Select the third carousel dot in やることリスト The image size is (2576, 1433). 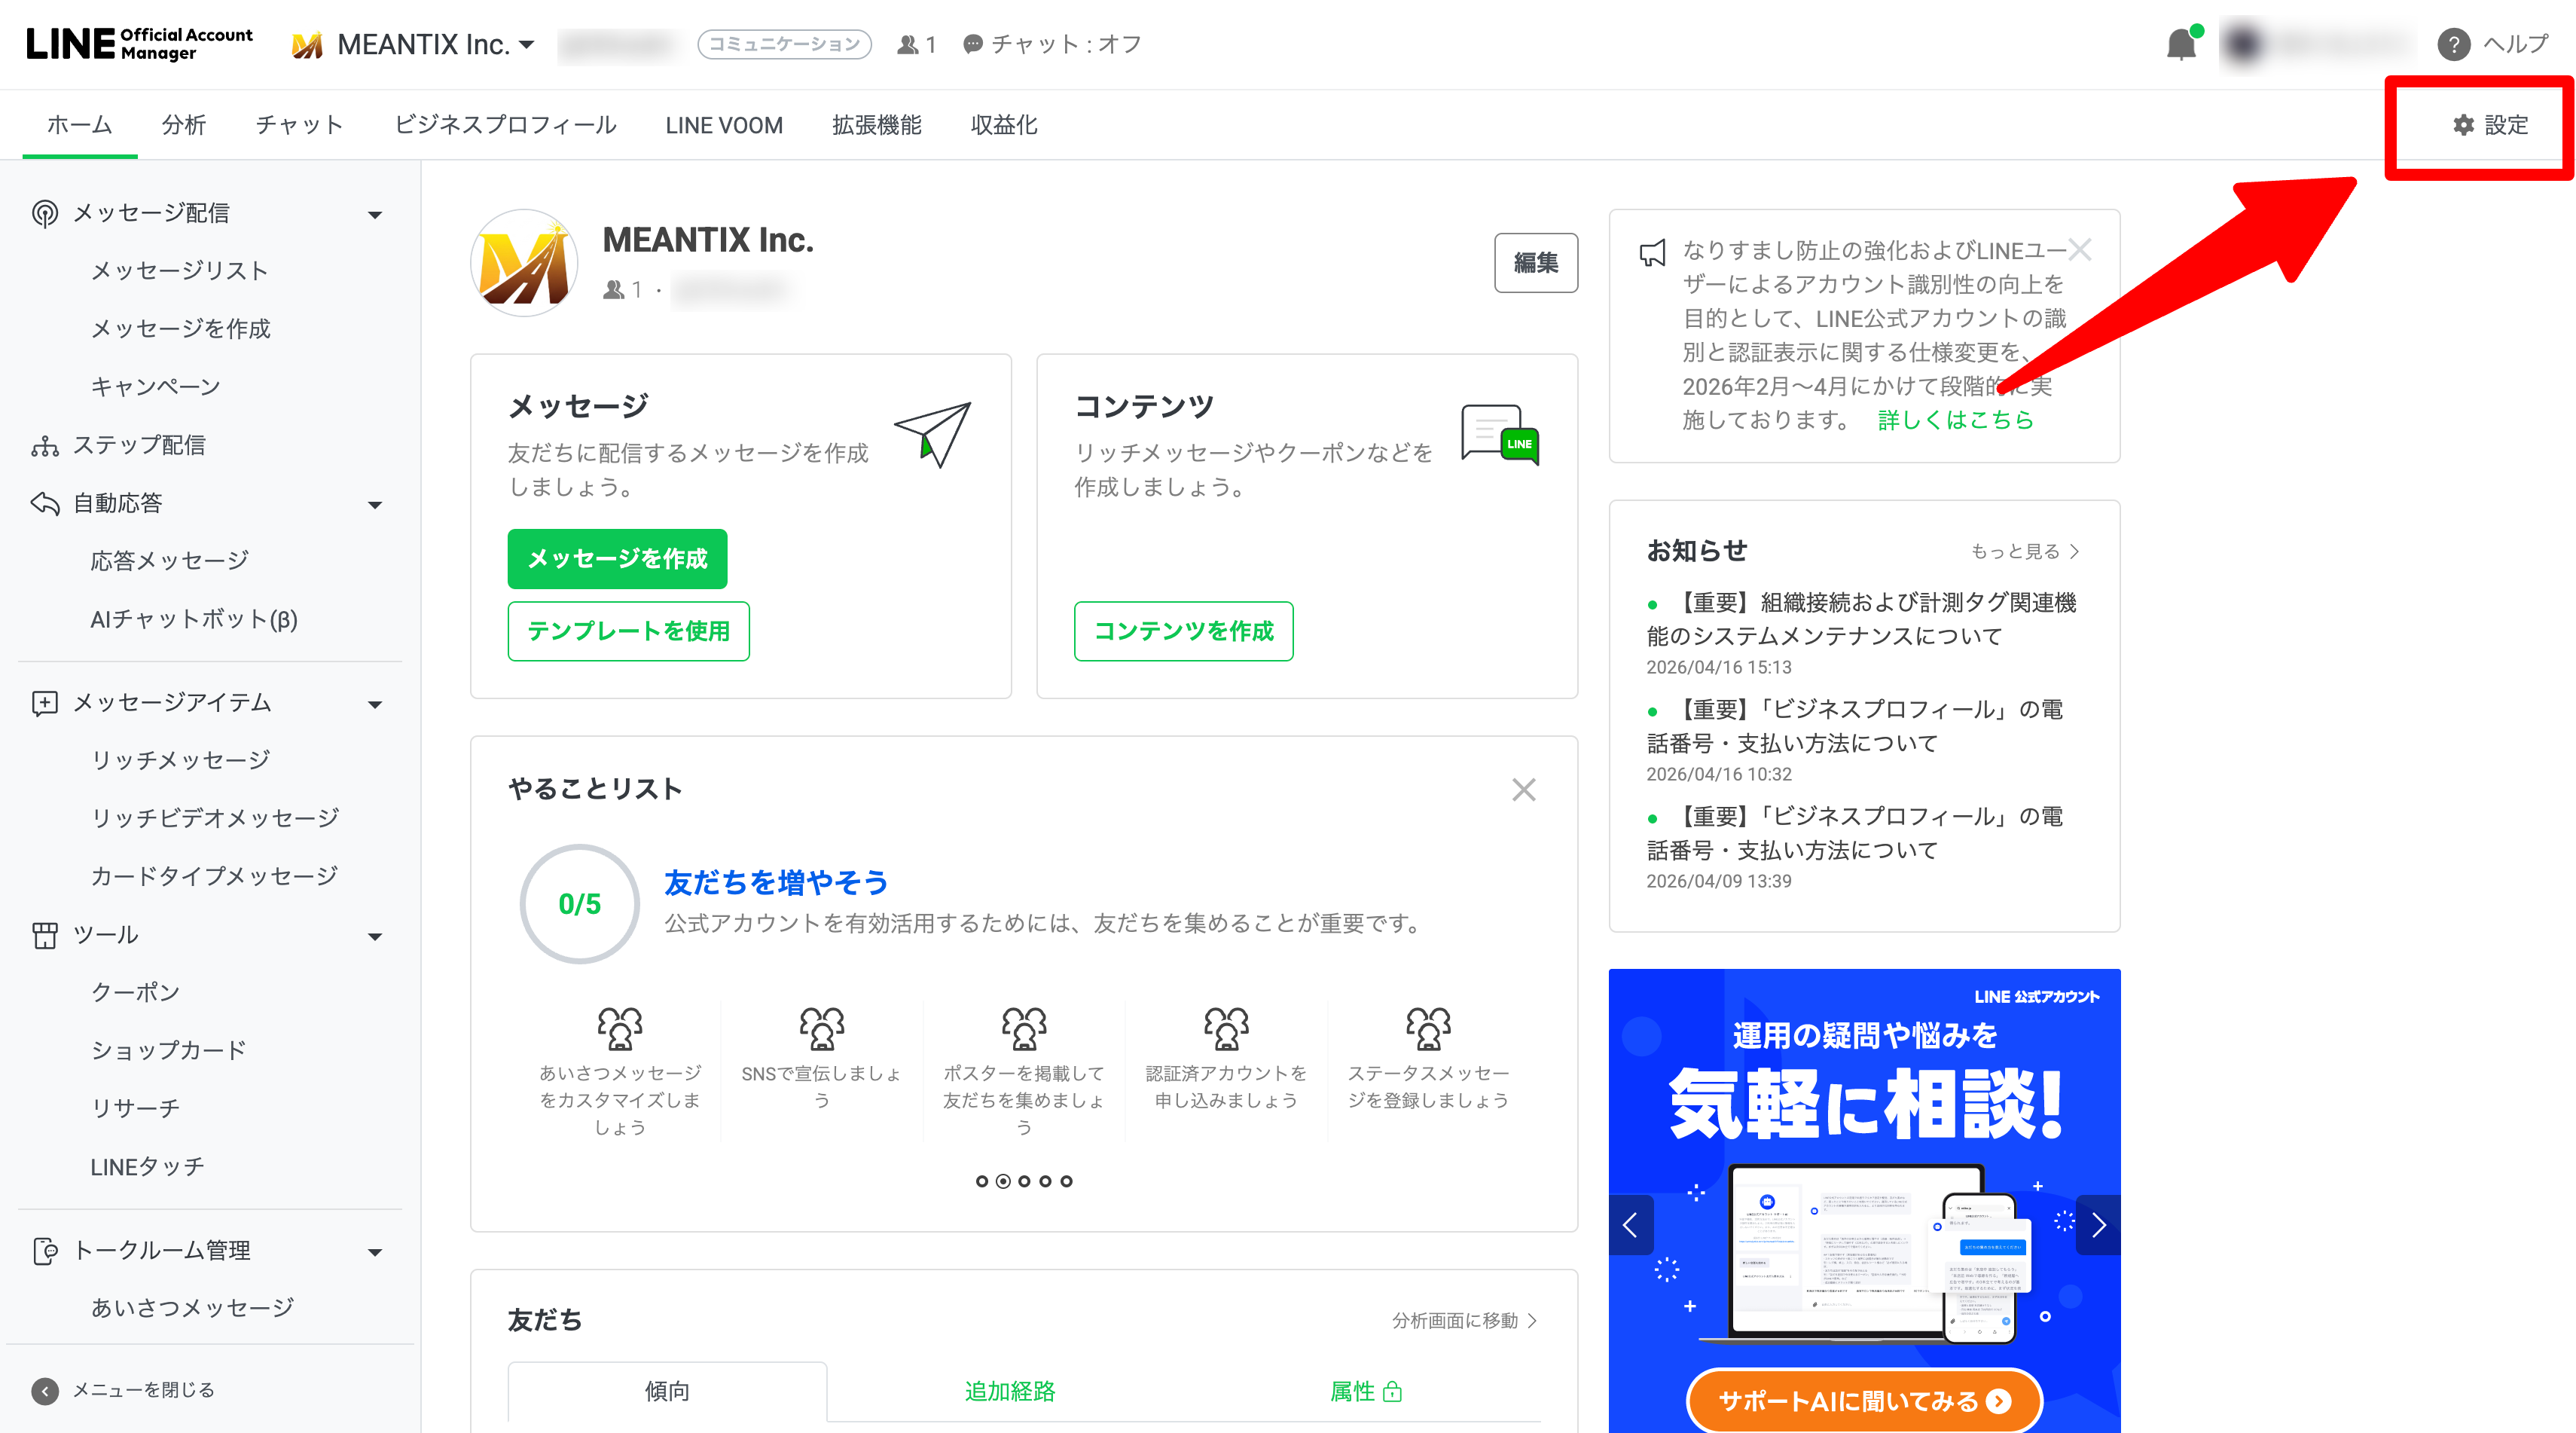(x=1024, y=1181)
